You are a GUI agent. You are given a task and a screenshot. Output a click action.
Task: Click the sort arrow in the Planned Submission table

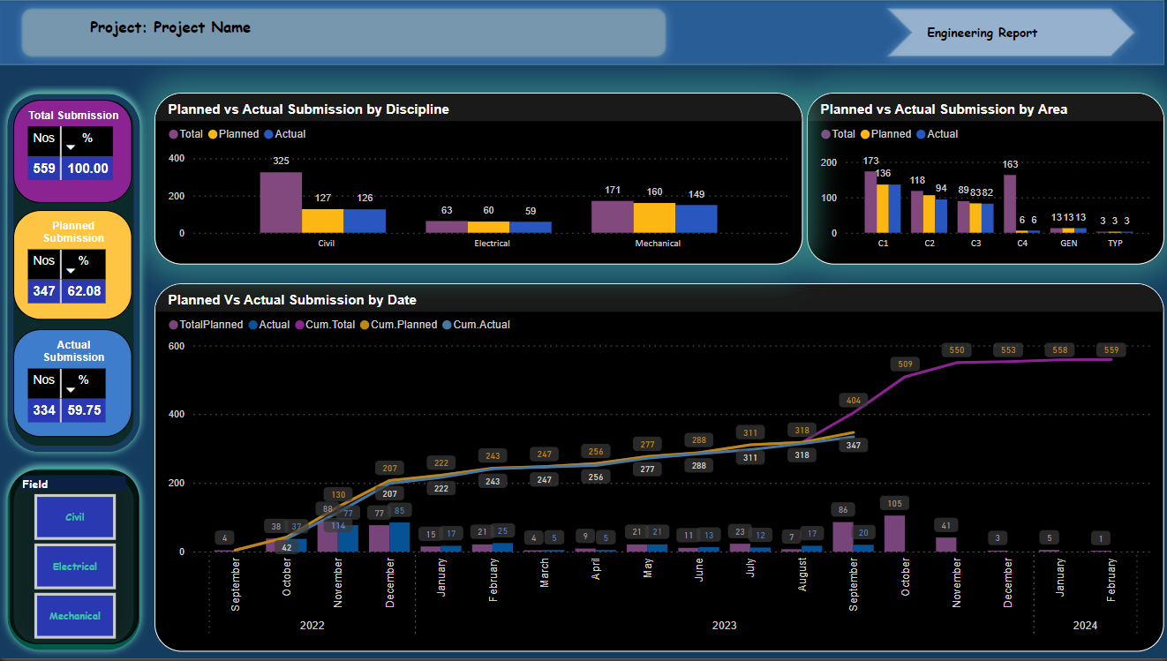click(71, 270)
